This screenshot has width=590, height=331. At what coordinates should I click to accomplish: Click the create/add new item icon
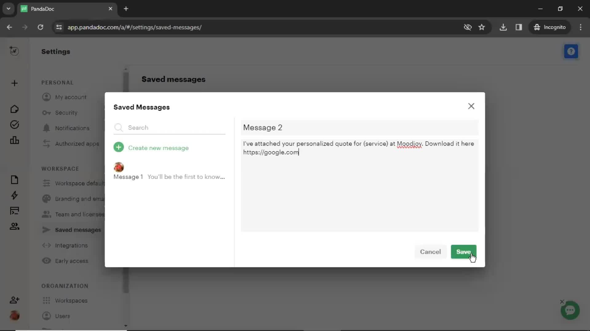click(x=118, y=147)
